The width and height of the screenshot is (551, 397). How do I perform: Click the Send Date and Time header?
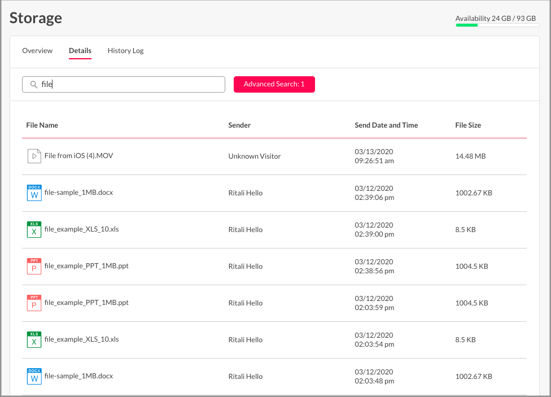click(x=386, y=125)
